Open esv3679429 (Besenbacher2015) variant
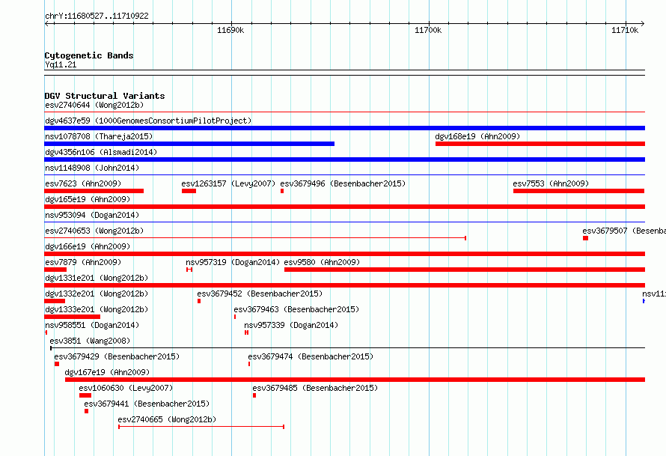Image resolution: width=666 pixels, height=456 pixels. (x=117, y=356)
